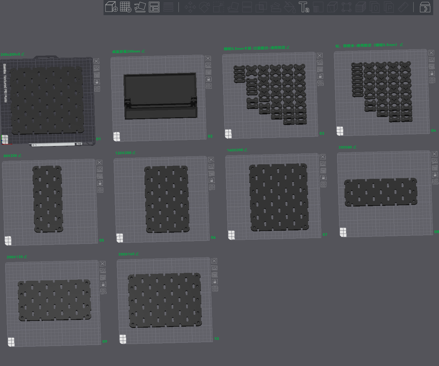
Task: Toggle lock on plate 06
Action: (212, 180)
